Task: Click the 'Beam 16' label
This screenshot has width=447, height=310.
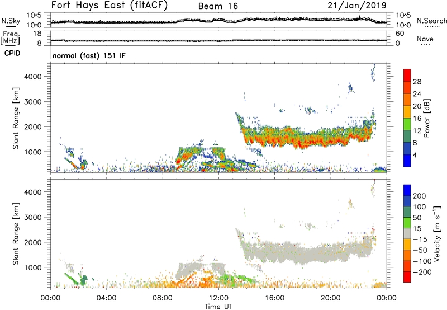Action: click(x=218, y=6)
